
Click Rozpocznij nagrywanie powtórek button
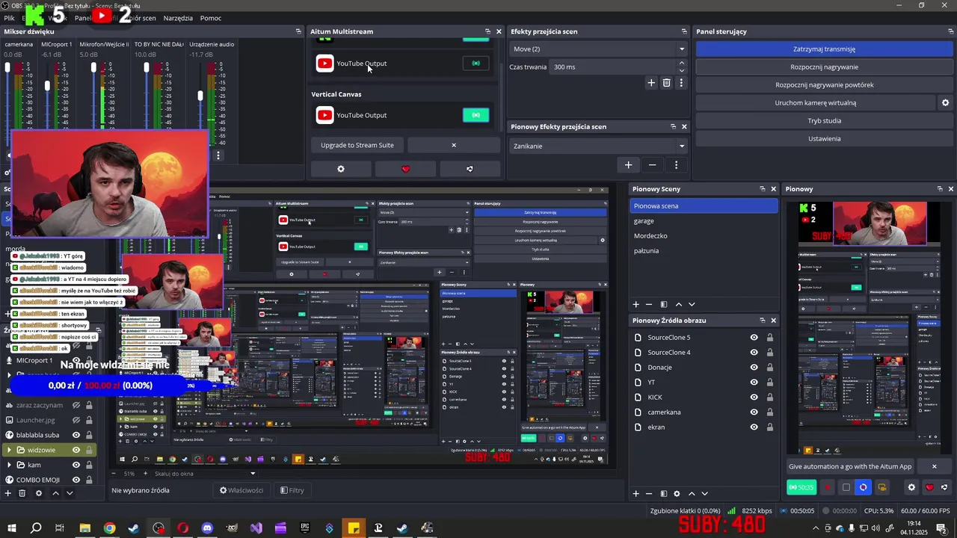pyautogui.click(x=824, y=85)
